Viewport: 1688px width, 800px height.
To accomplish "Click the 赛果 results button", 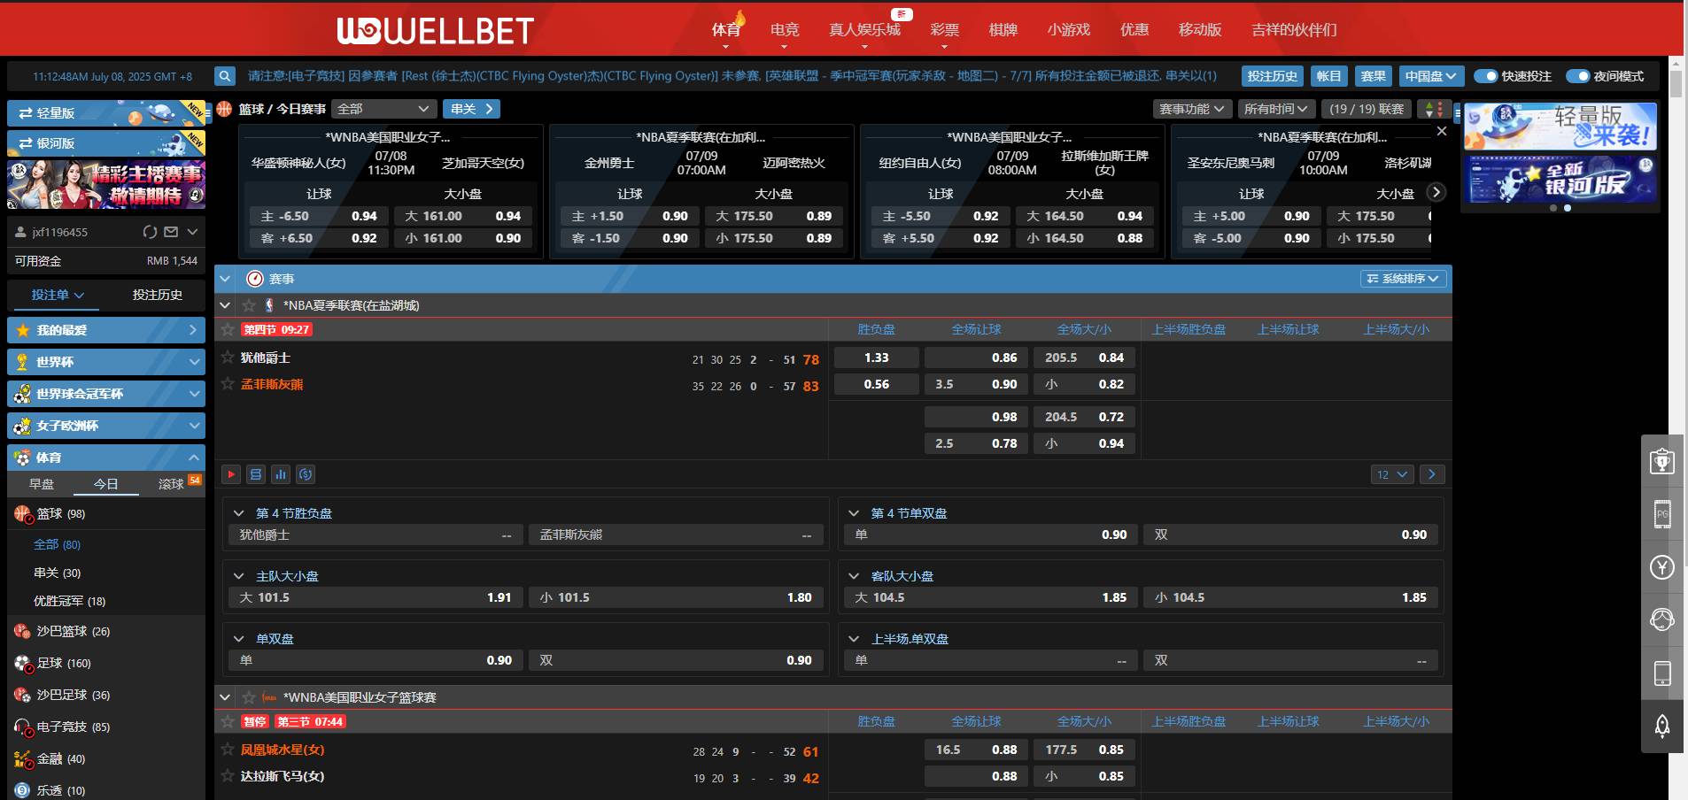I will (1373, 76).
